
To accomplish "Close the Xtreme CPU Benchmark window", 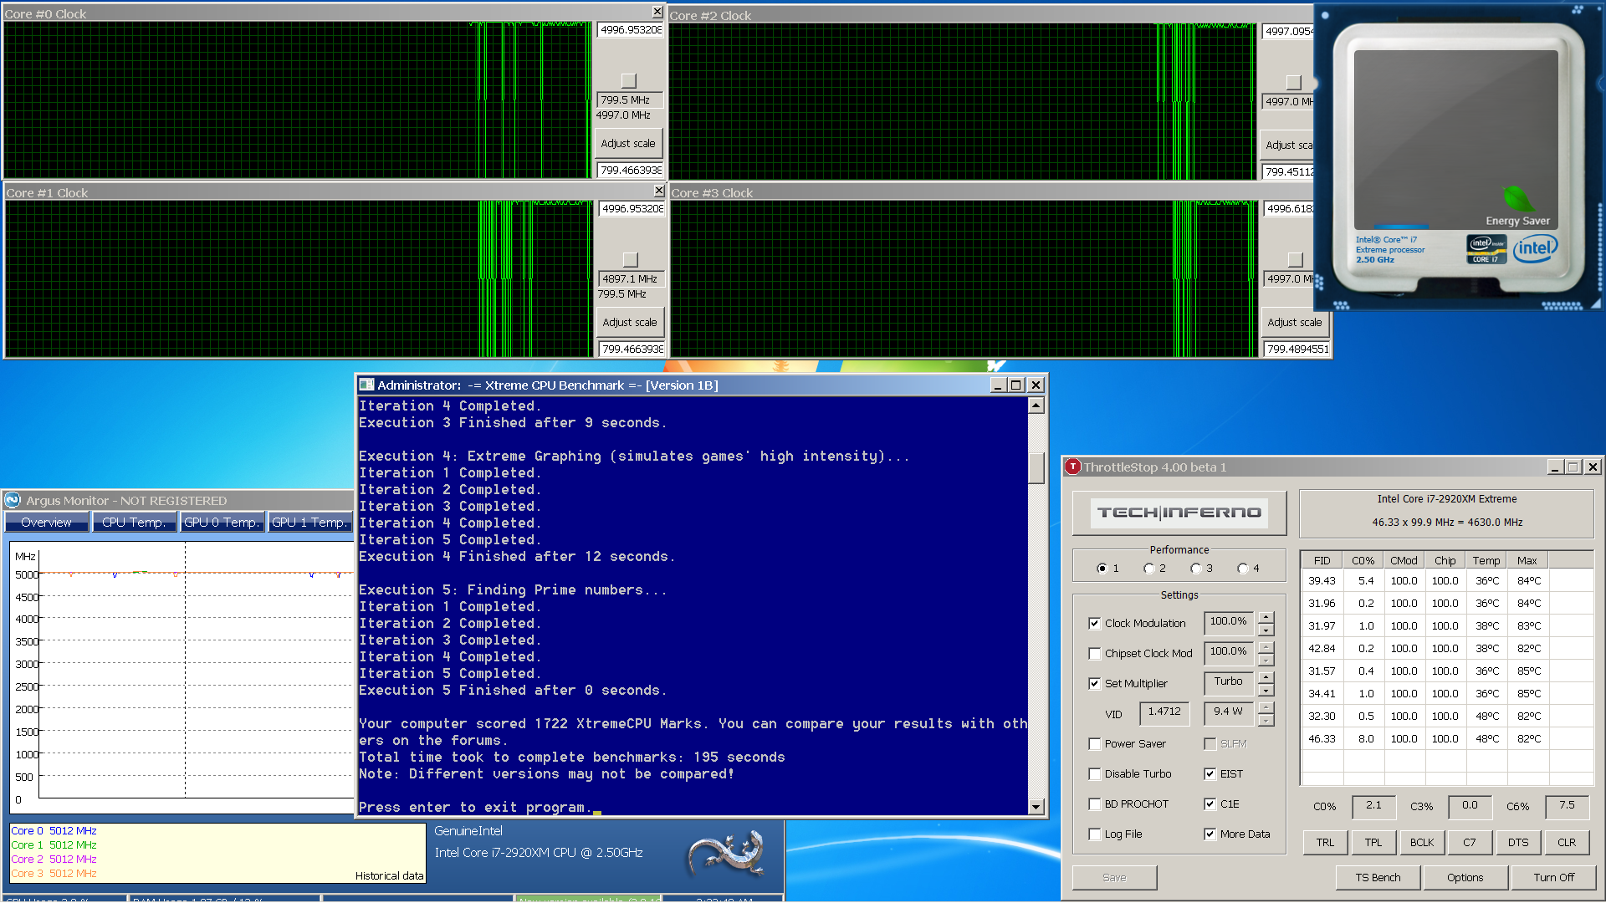I will tap(1036, 385).
